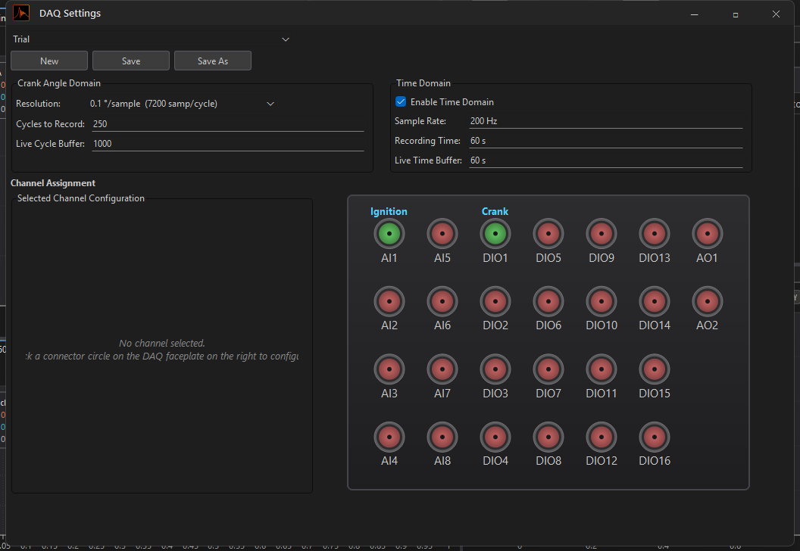Select the AI8 connector circle

tap(442, 437)
